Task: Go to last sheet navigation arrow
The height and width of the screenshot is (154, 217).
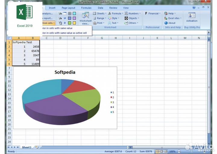Action: click(18, 147)
